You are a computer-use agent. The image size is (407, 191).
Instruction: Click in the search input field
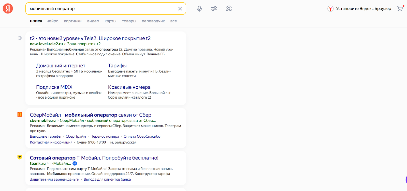pos(102,9)
